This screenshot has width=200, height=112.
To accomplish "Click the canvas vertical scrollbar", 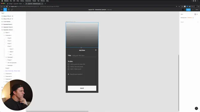I will 178,83.
